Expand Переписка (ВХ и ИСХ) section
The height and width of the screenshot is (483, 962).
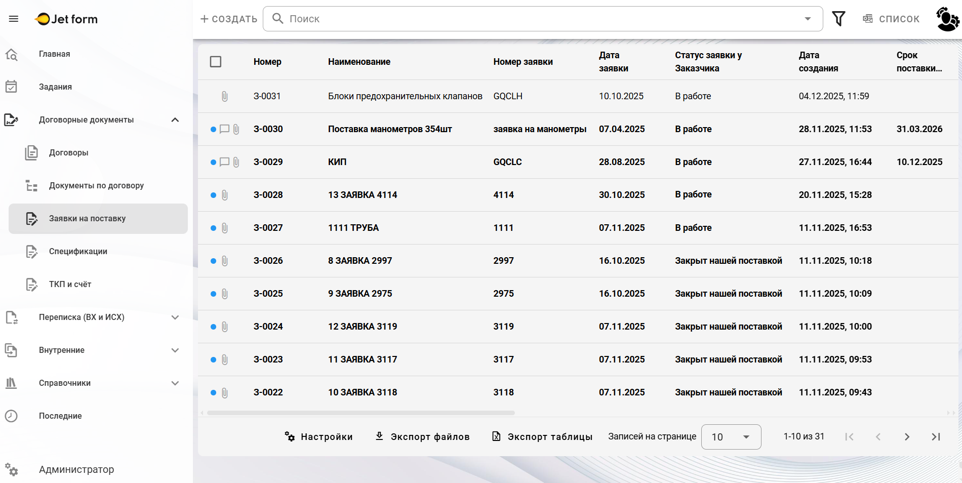(175, 317)
